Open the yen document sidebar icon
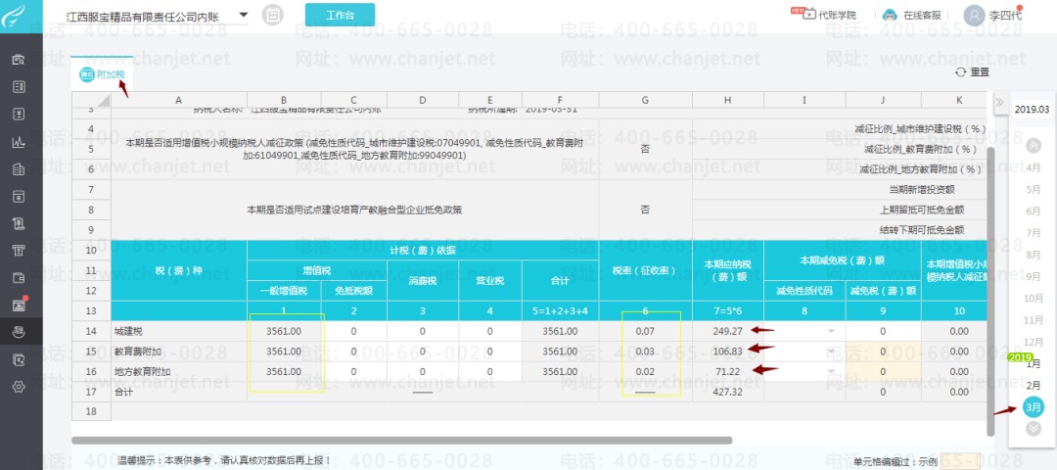The height and width of the screenshot is (470, 1057). 19,115
